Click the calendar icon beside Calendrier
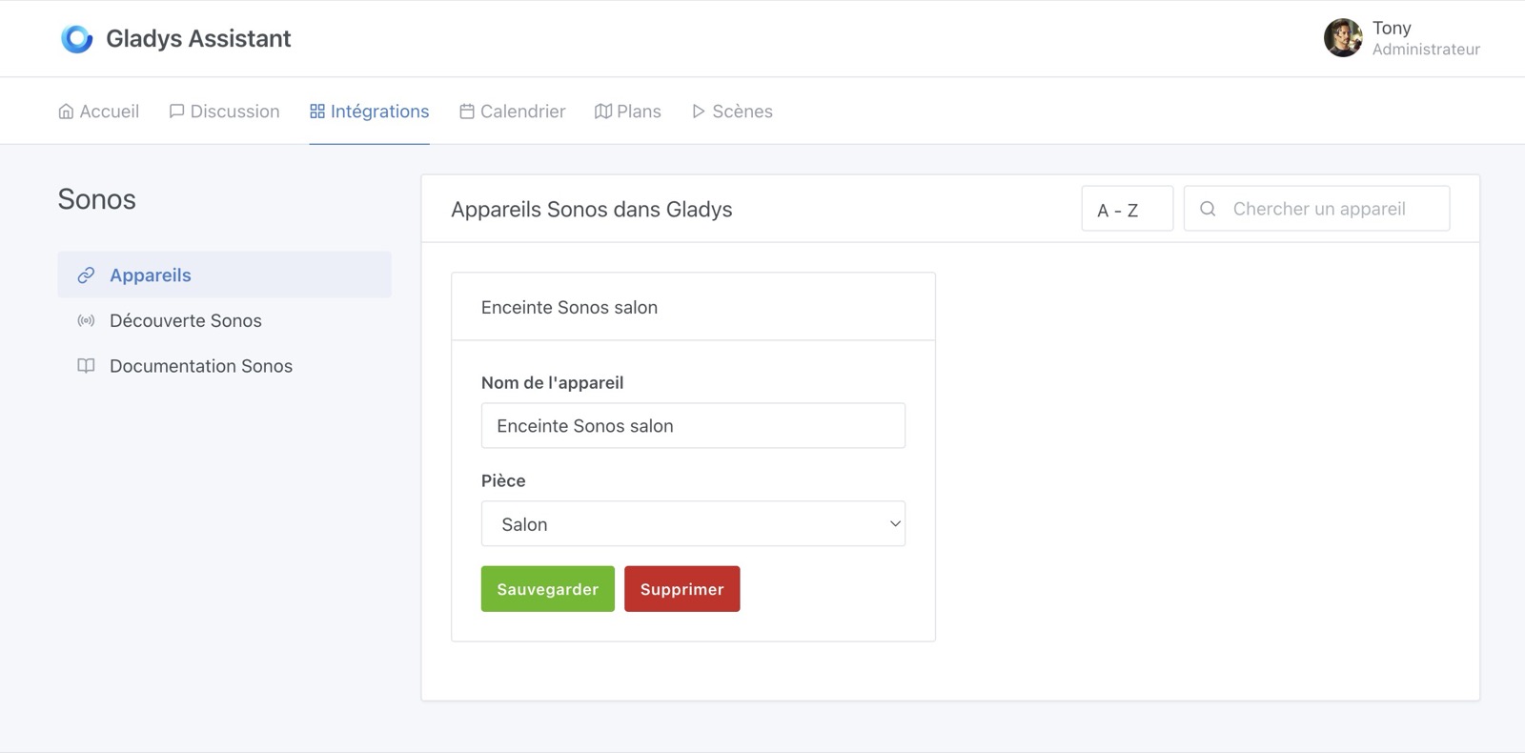The image size is (1525, 753). (467, 112)
